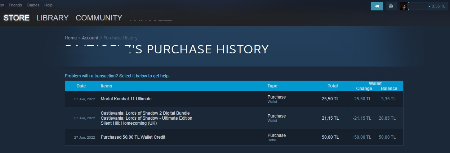This screenshot has height=153, width=450.
Task: Open the Friends menu
Action: 15,5
